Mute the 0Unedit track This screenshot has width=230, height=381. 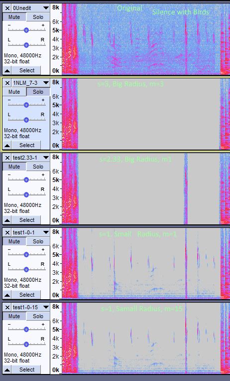pos(14,17)
